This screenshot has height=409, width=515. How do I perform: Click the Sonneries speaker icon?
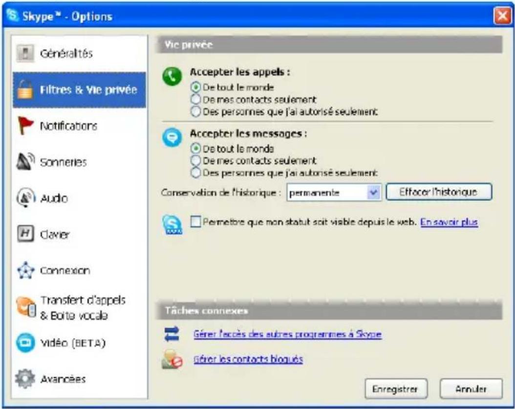point(25,161)
